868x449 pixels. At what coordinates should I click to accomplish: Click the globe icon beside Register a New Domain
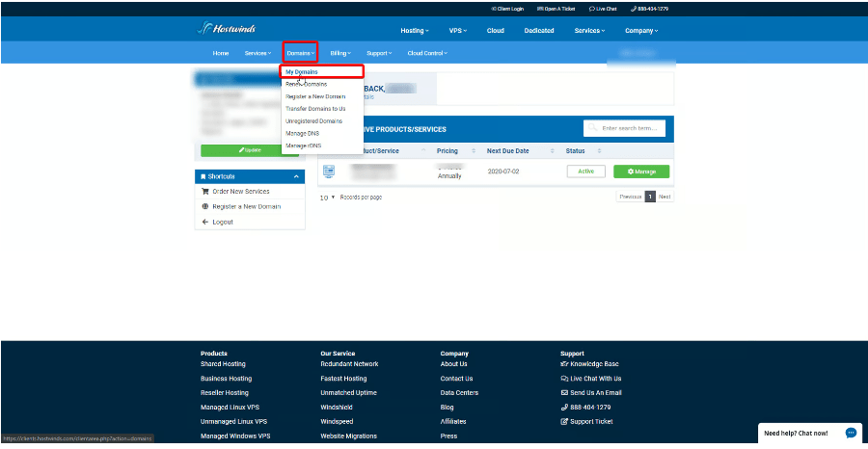click(204, 206)
